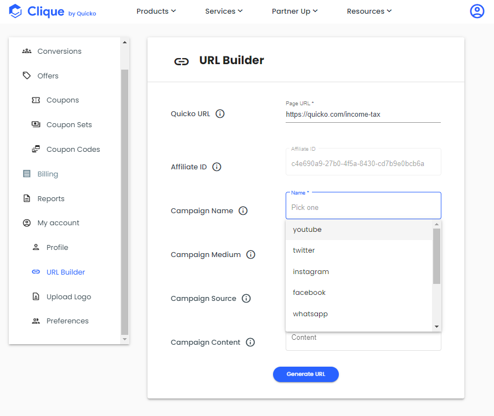Click the Clique by Quicko brand name
The image size is (494, 416).
(62, 12)
